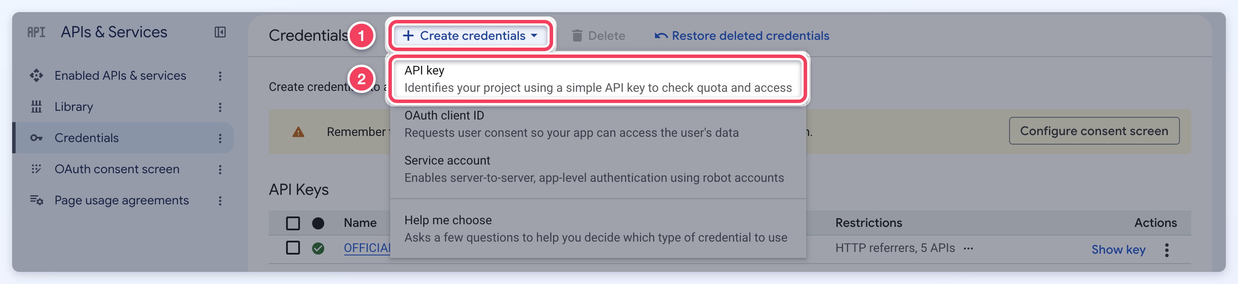1238x284 pixels.
Task: Open Enabled APIs & services page
Action: (x=120, y=75)
